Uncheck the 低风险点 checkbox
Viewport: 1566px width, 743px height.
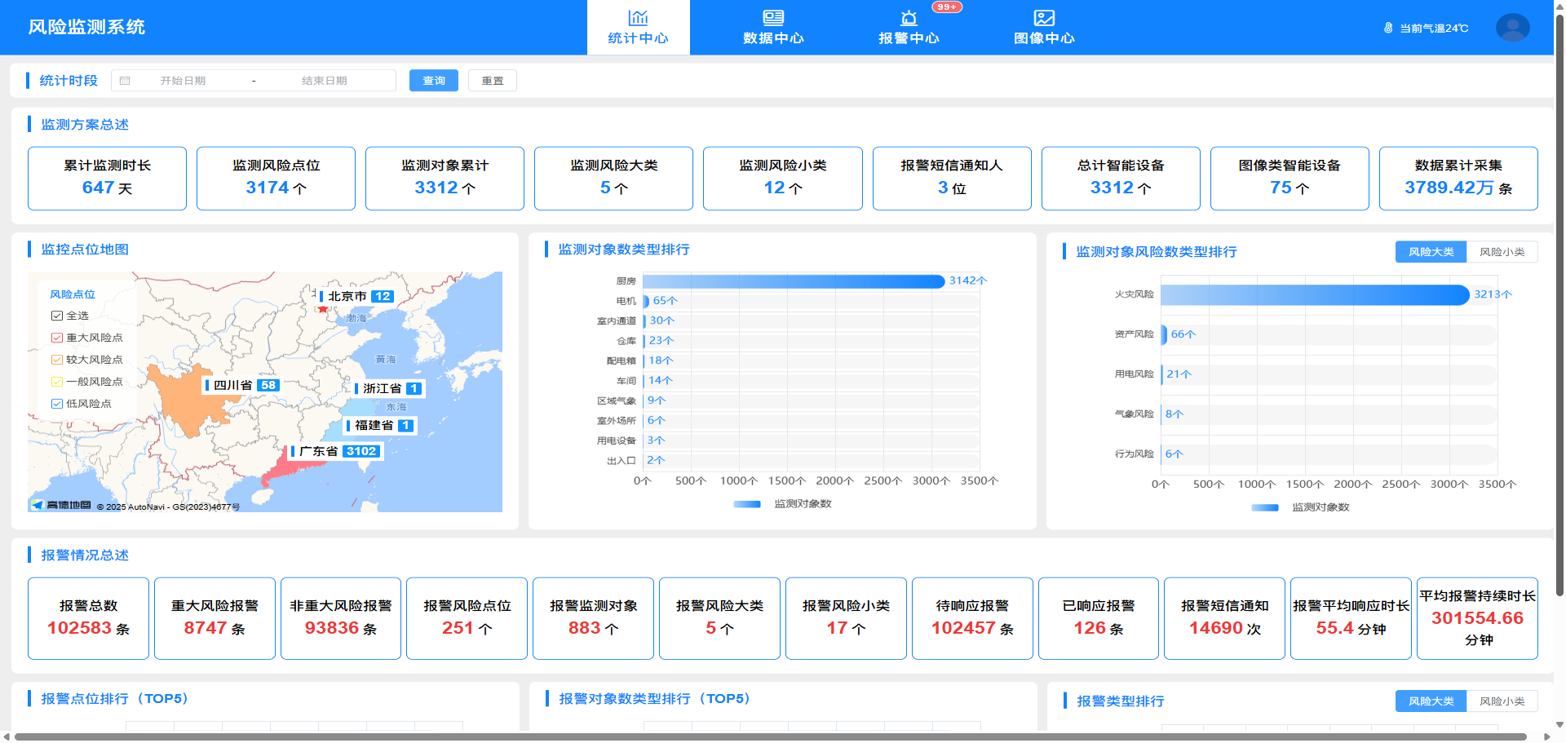(57, 404)
